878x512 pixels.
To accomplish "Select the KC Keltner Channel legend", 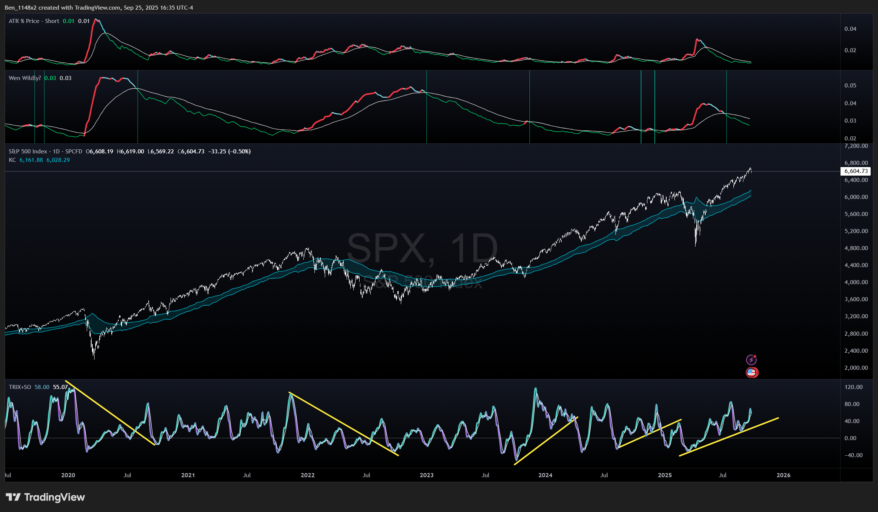I will pyautogui.click(x=12, y=160).
